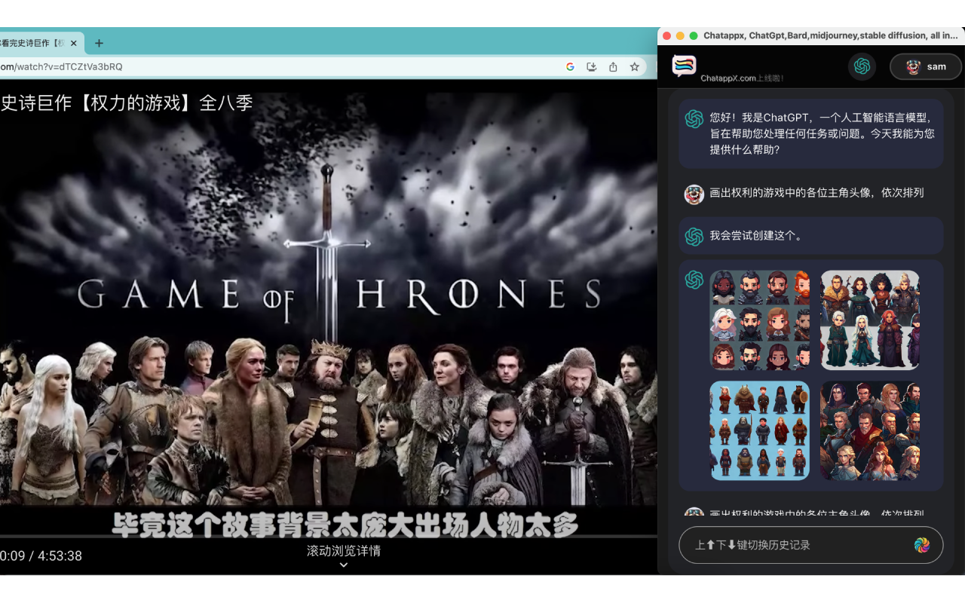Open the fourth generated portrait image
Image resolution: width=965 pixels, height=603 pixels.
870,430
